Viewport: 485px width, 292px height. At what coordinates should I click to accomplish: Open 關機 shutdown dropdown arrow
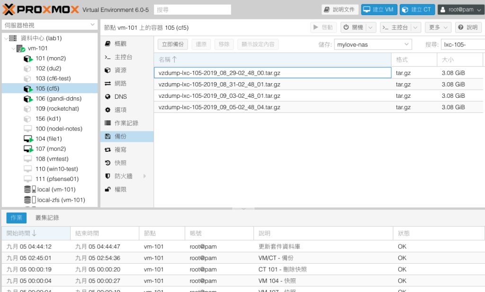tap(370, 27)
